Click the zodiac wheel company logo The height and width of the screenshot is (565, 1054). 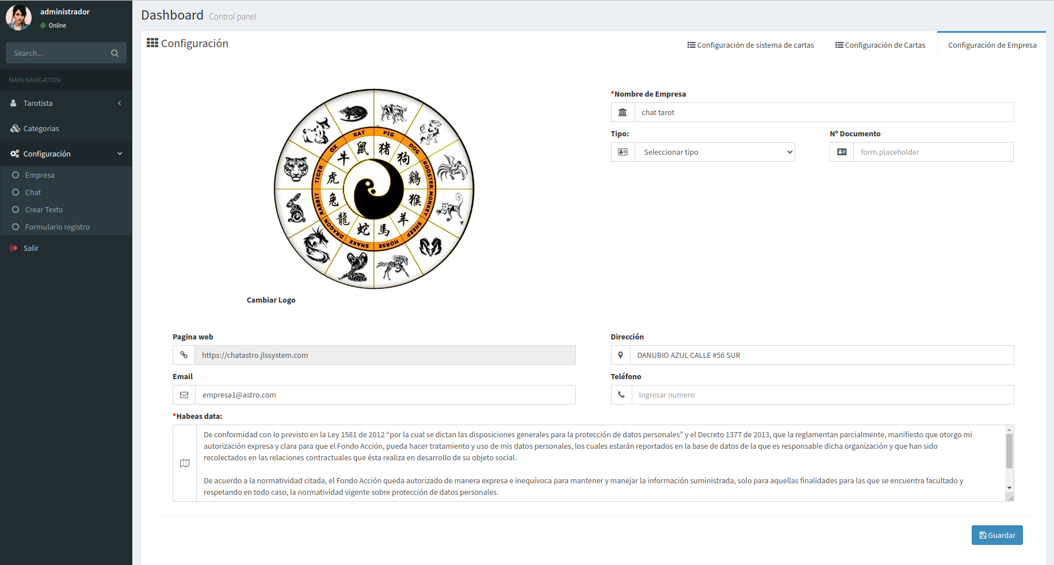click(x=374, y=189)
